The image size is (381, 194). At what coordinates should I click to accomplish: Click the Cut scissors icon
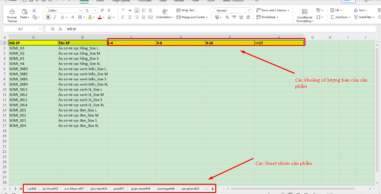pyautogui.click(x=34, y=11)
